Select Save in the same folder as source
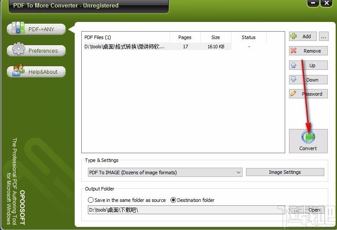The image size is (337, 230). pos(127,200)
